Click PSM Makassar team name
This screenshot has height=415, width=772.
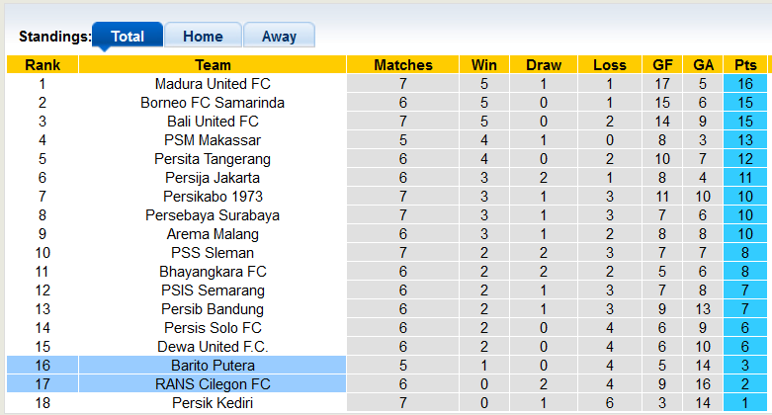pos(213,140)
